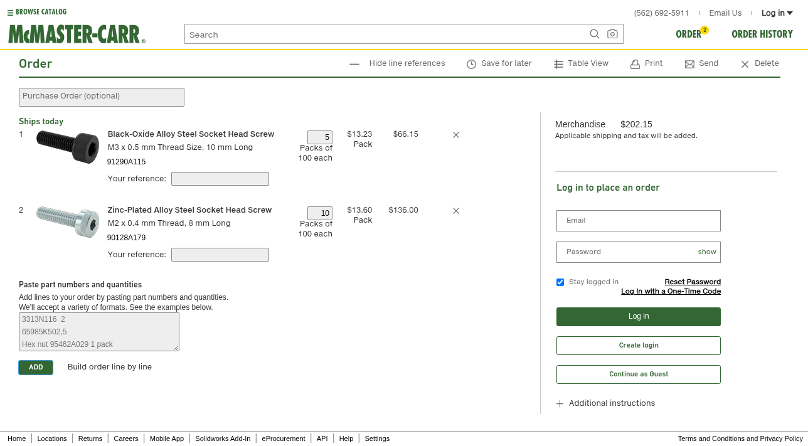Viewport: 808px width, 446px height.
Task: Click the Delete X icon
Action: coord(745,64)
